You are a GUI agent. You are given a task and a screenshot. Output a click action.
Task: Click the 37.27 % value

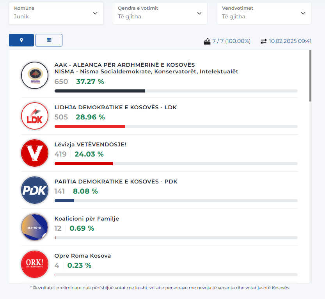(90, 82)
